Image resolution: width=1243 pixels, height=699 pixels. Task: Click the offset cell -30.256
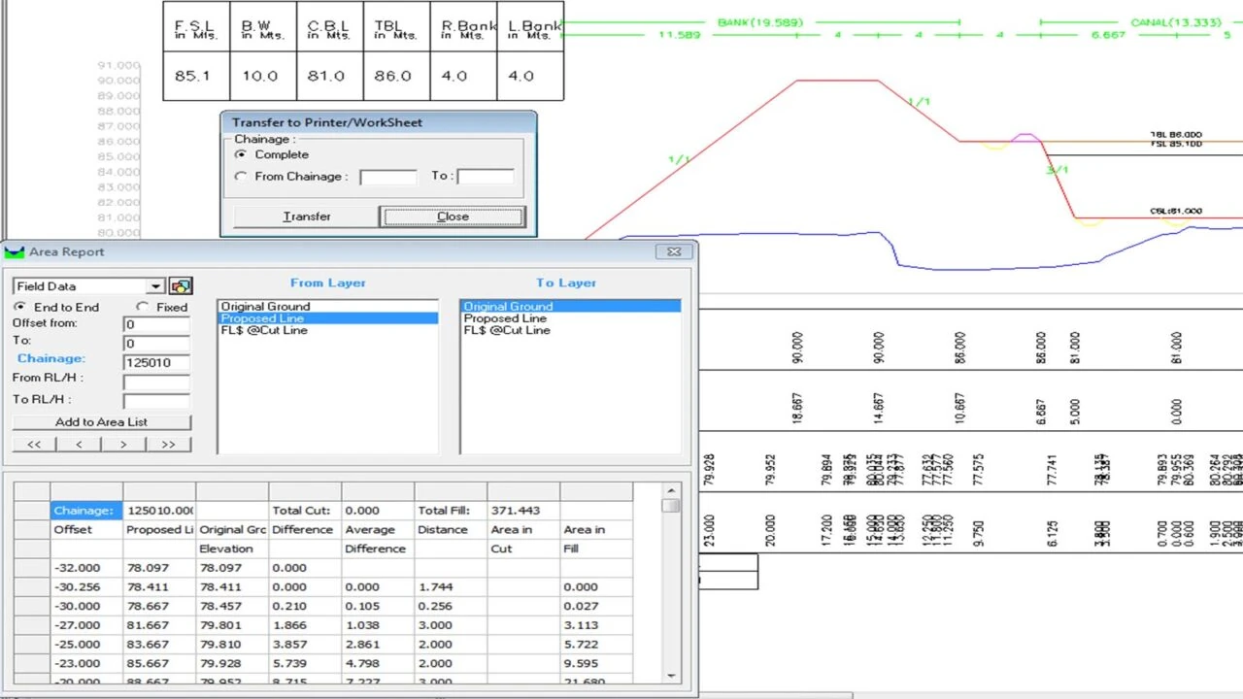point(86,586)
